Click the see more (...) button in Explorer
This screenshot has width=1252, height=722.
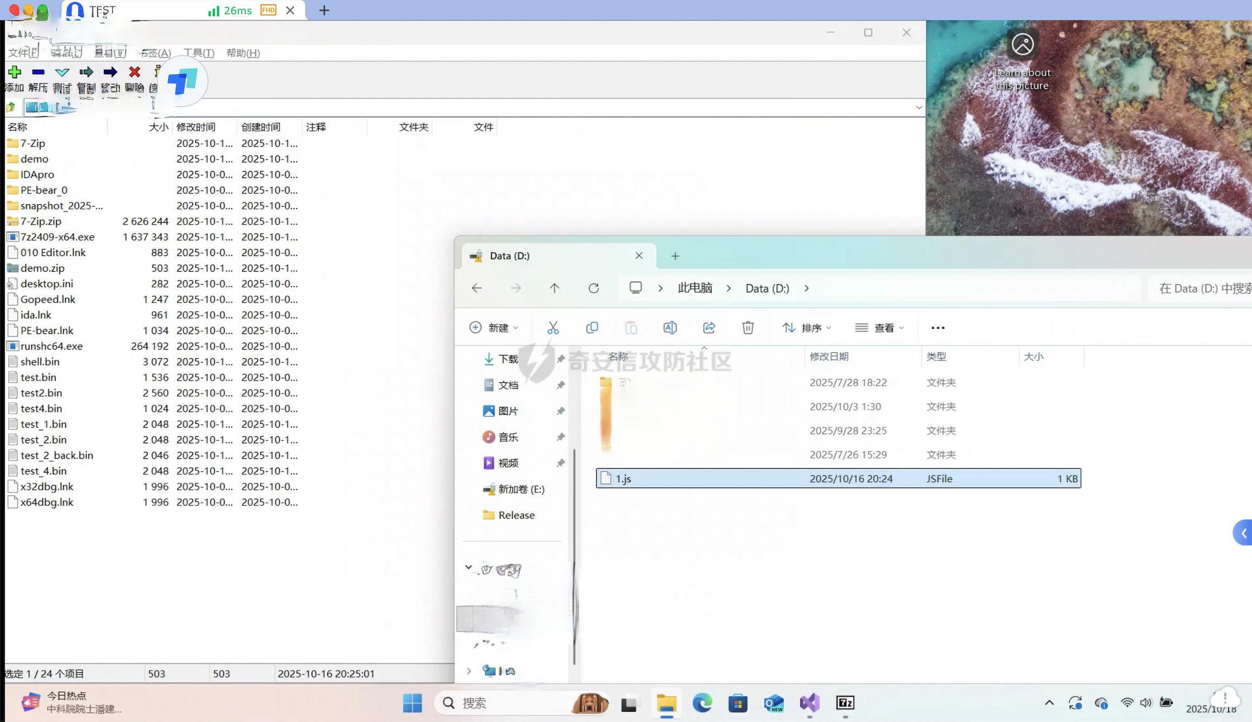click(x=937, y=327)
